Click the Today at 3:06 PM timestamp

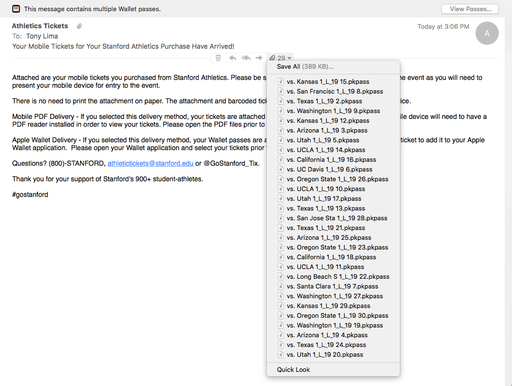[x=443, y=26]
